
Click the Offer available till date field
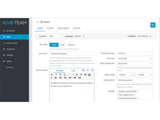[135, 64]
